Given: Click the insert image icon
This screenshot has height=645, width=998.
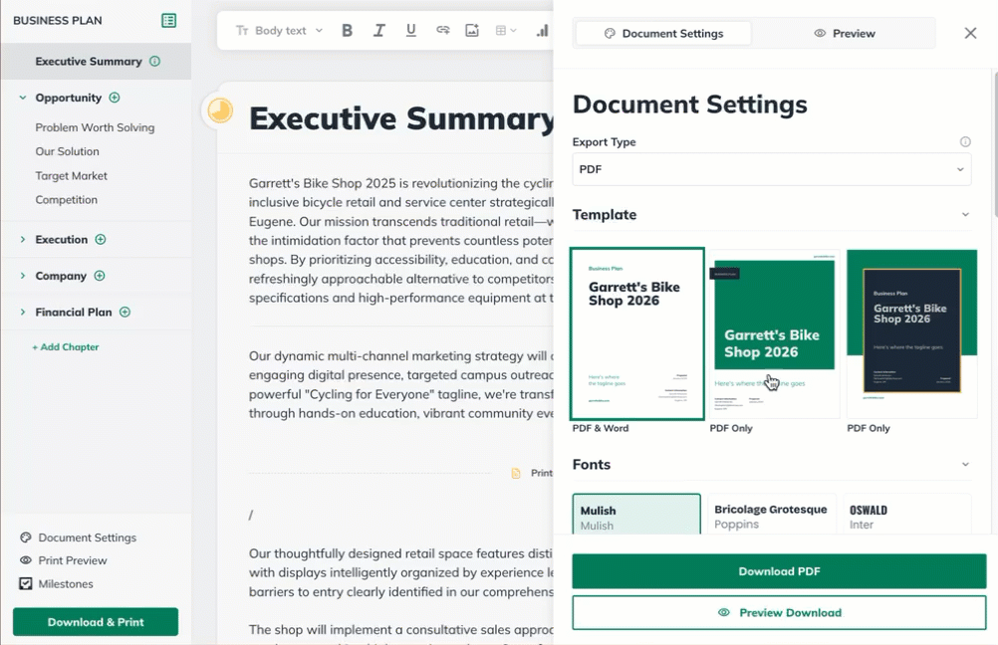Looking at the screenshot, I should click(x=472, y=31).
